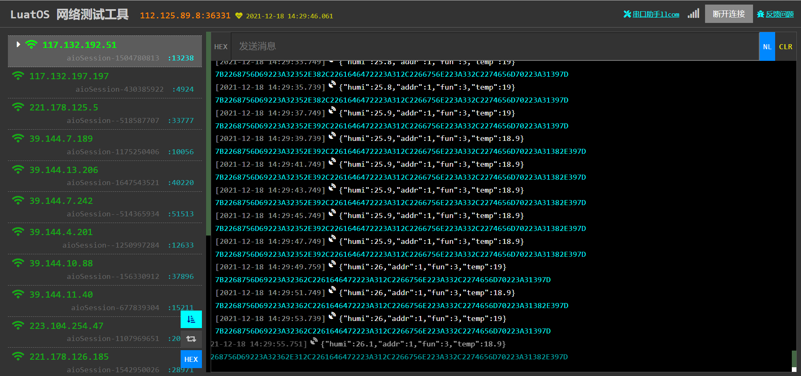Open the 串口助手llcom link

pyautogui.click(x=651, y=14)
